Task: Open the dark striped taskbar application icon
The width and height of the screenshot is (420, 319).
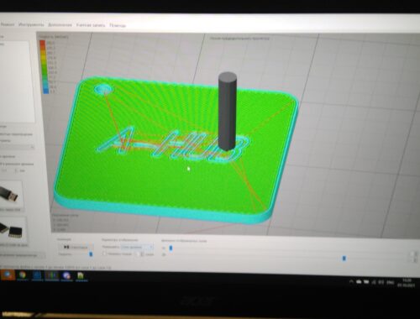Action: (51, 276)
